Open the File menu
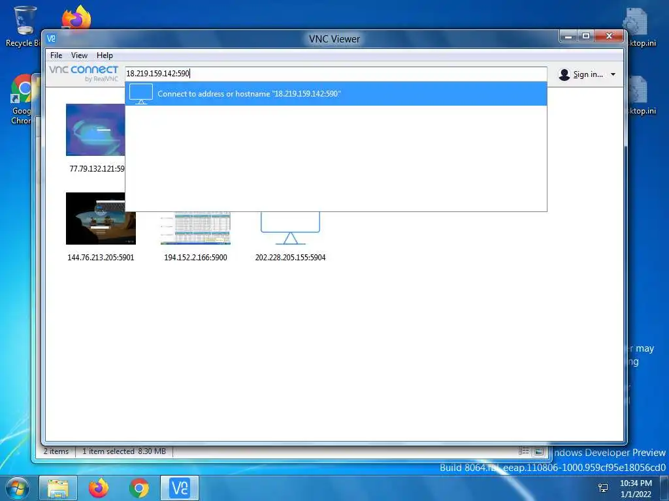Screen dimensions: 669x501 [x=56, y=55]
